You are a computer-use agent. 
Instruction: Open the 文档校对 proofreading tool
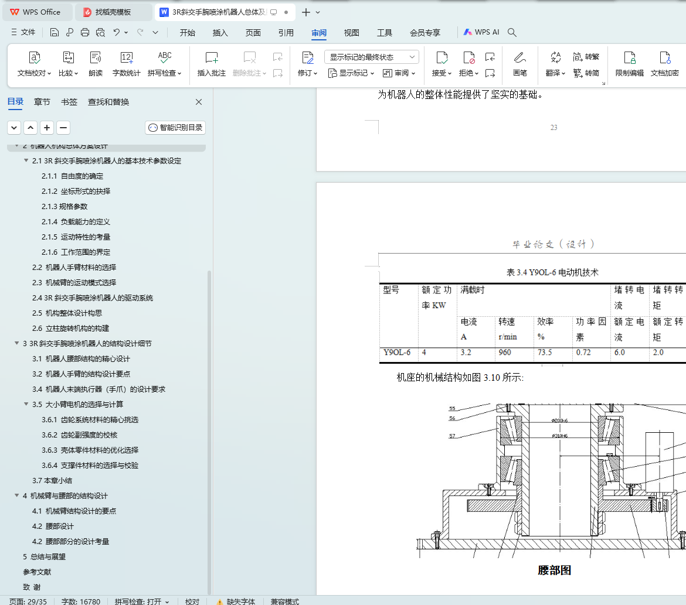click(34, 64)
